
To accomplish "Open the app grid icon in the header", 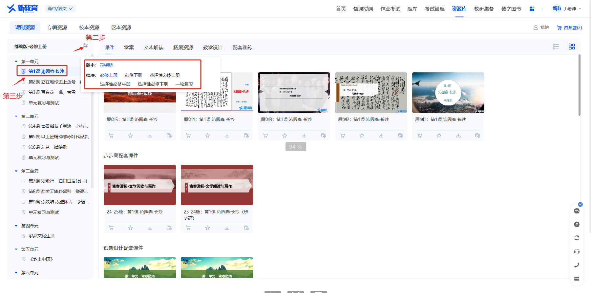I will (x=532, y=9).
